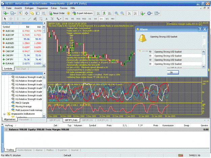Switch to the Favoriten tab in Navigator
This screenshot has width=211, height=158.
(x=24, y=119)
